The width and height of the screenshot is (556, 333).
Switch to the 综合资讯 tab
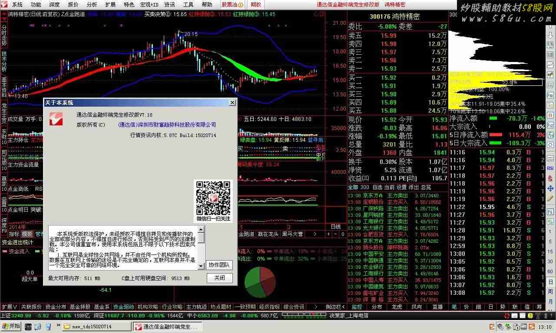[294, 307]
